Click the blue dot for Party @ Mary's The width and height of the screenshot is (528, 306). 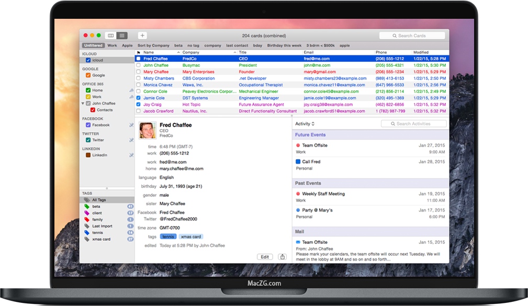click(x=298, y=210)
